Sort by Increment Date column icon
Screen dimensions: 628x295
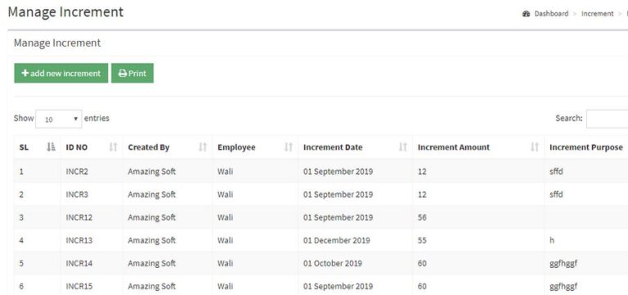(403, 147)
